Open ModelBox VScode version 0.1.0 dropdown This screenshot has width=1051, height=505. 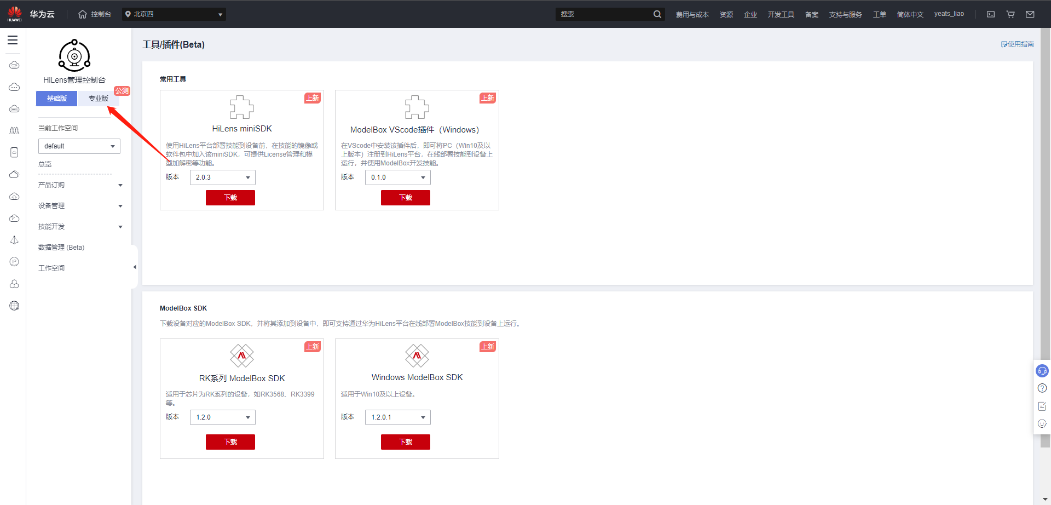coord(398,177)
